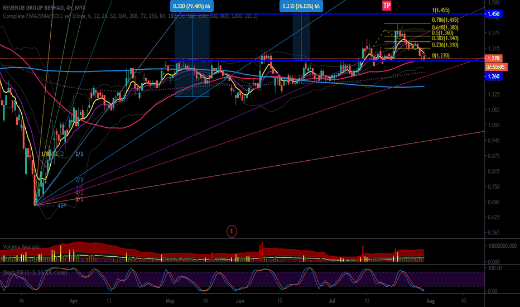Click the '0.815' price axis value
The image size is (520, 307).
pos(494,171)
